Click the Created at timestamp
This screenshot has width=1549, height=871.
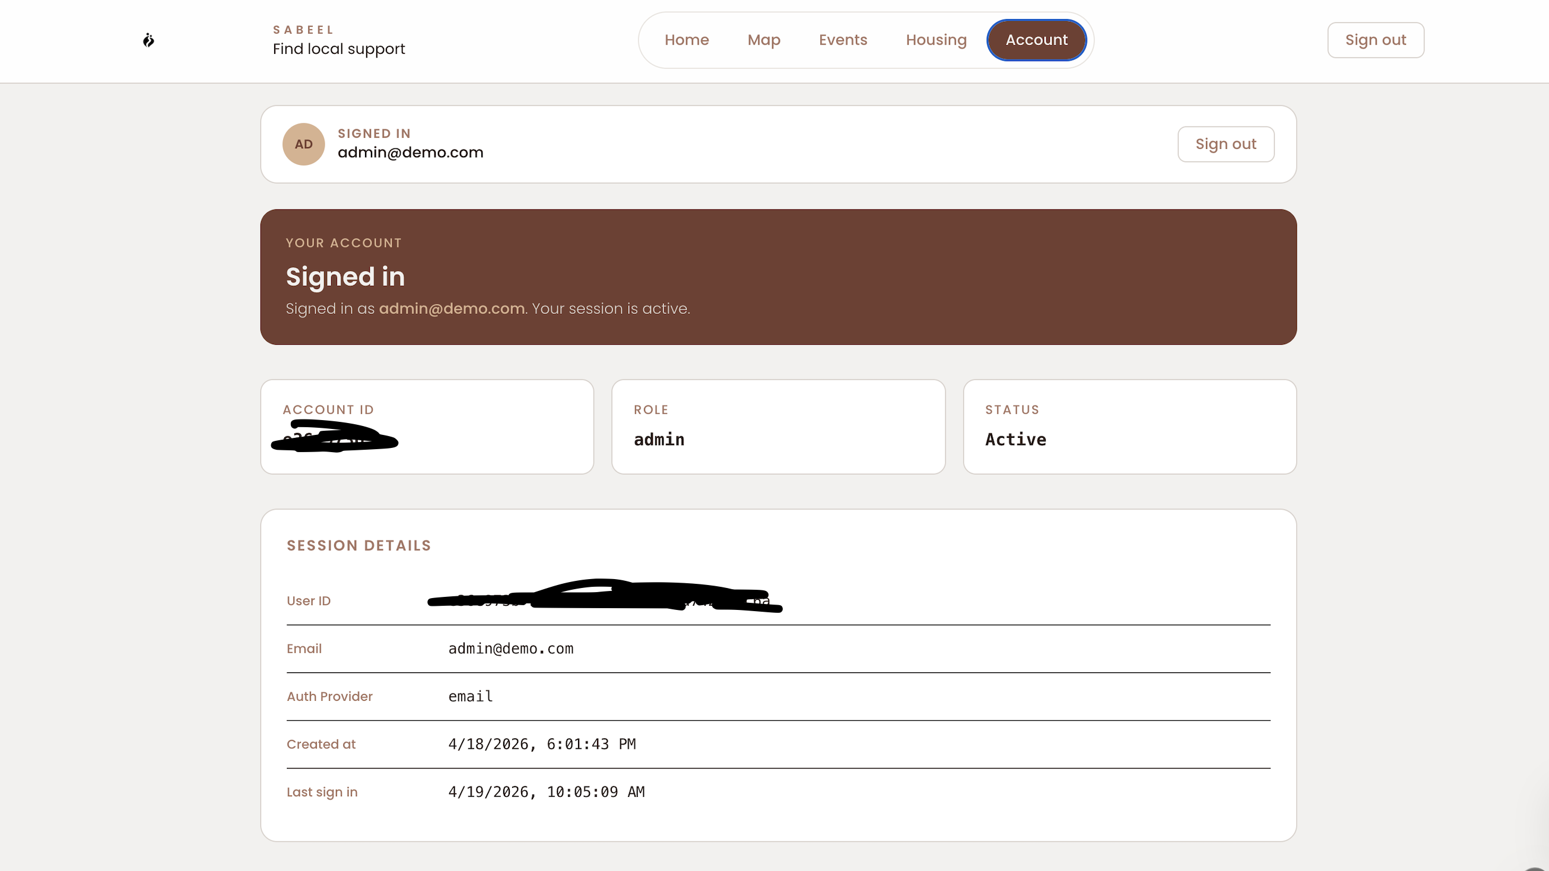[542, 744]
